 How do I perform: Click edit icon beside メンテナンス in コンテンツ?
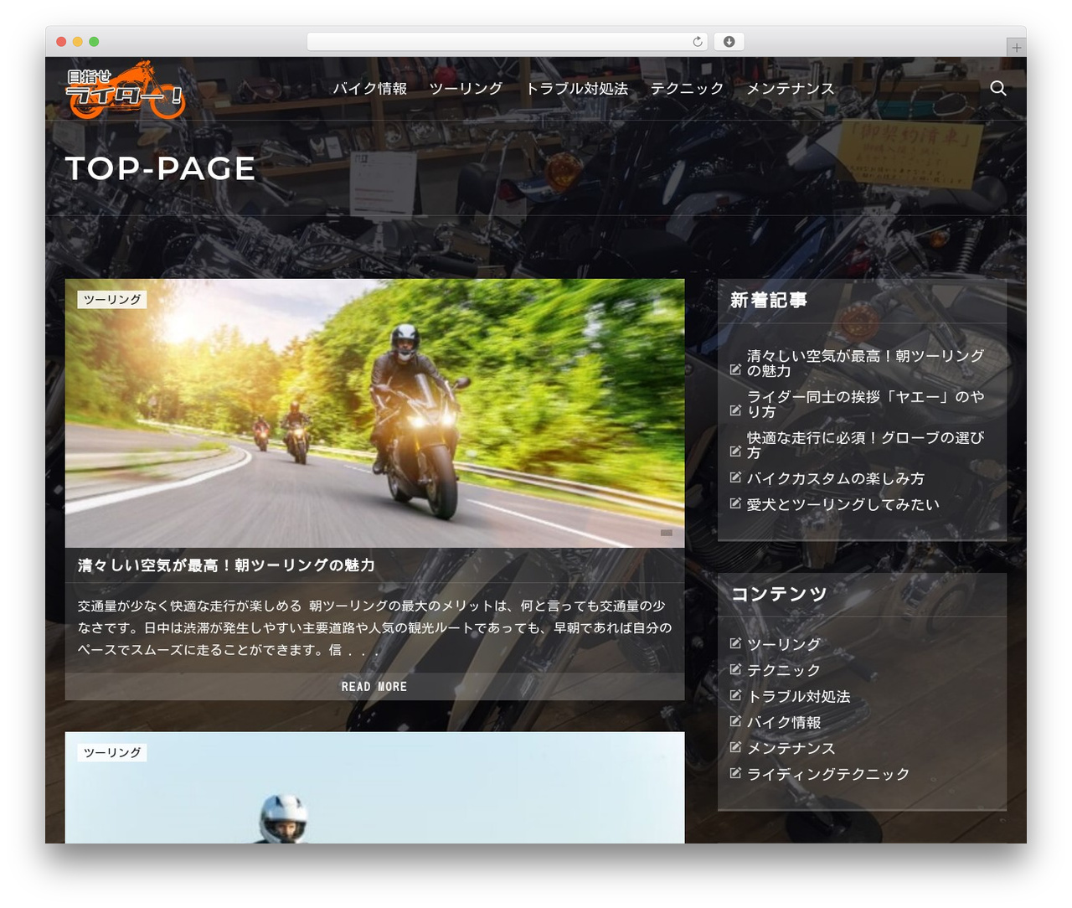click(735, 747)
